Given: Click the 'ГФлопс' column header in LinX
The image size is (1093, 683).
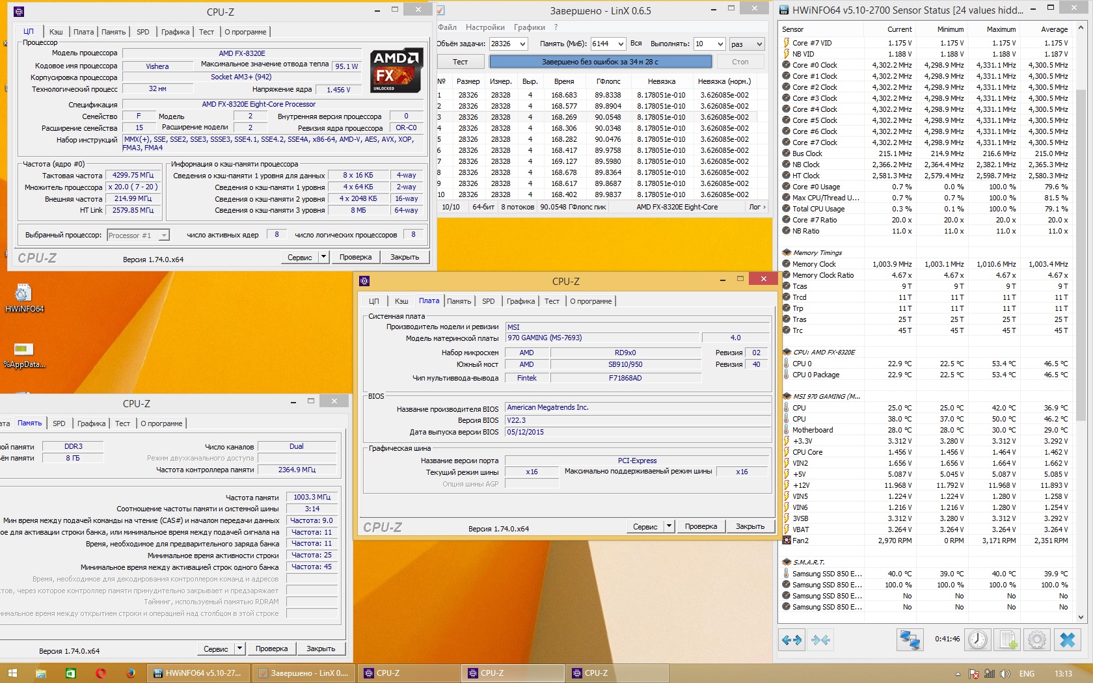Looking at the screenshot, I should tap(608, 81).
